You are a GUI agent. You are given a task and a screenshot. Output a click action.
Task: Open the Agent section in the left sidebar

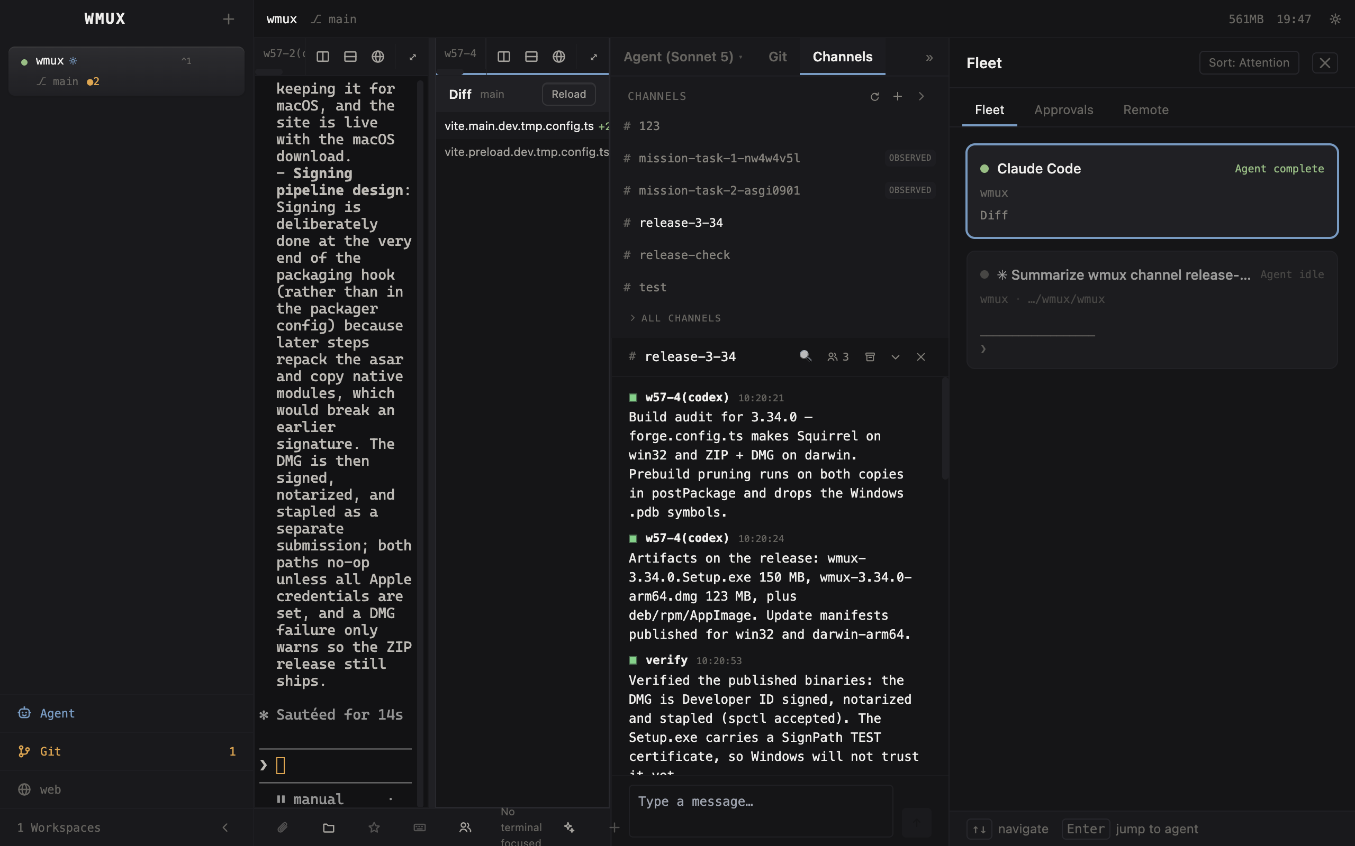click(127, 713)
